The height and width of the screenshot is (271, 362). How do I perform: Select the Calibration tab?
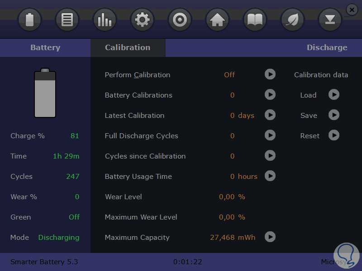[128, 47]
